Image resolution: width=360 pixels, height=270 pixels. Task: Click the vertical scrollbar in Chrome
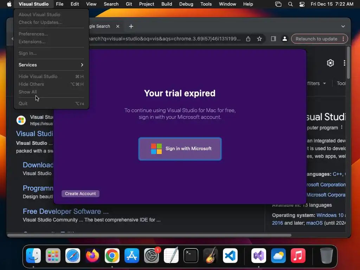(348, 63)
